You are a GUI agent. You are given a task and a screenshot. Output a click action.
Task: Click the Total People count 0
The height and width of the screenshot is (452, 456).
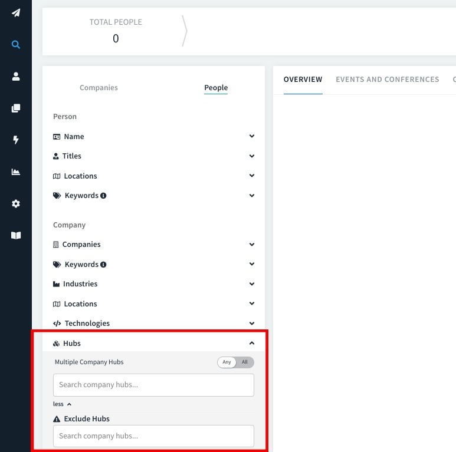coord(116,39)
